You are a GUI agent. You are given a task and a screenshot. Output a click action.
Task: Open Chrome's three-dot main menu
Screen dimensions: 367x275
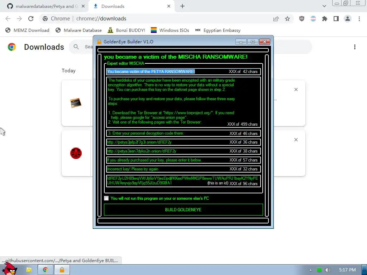click(359, 19)
